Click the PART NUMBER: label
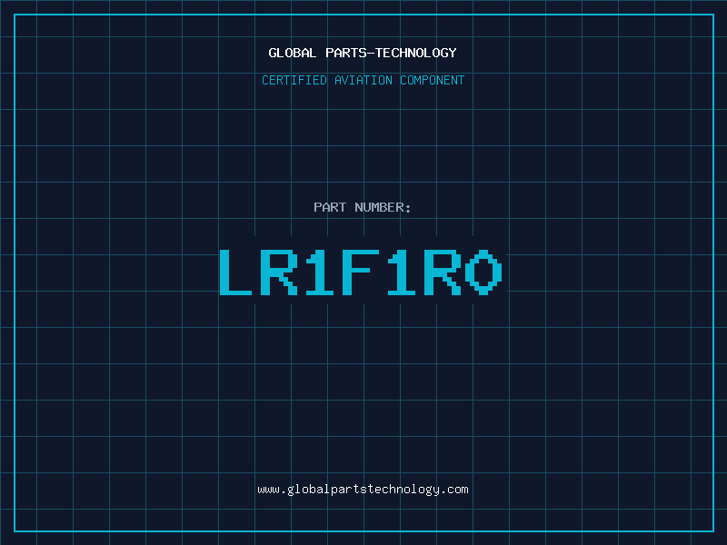Screen dimensions: 727x545 (362, 207)
